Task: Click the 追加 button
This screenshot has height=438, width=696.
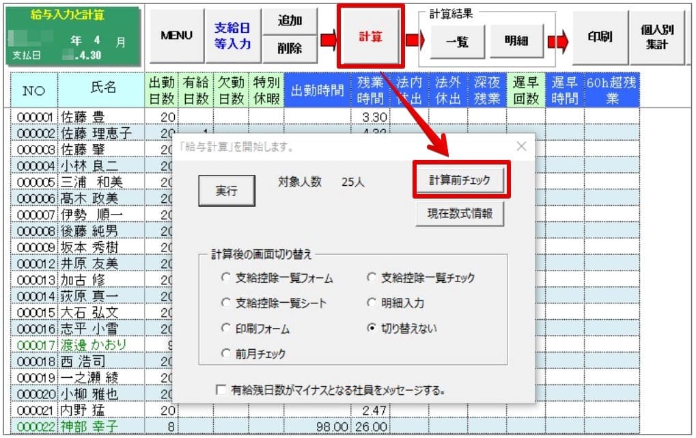Action: [x=290, y=21]
